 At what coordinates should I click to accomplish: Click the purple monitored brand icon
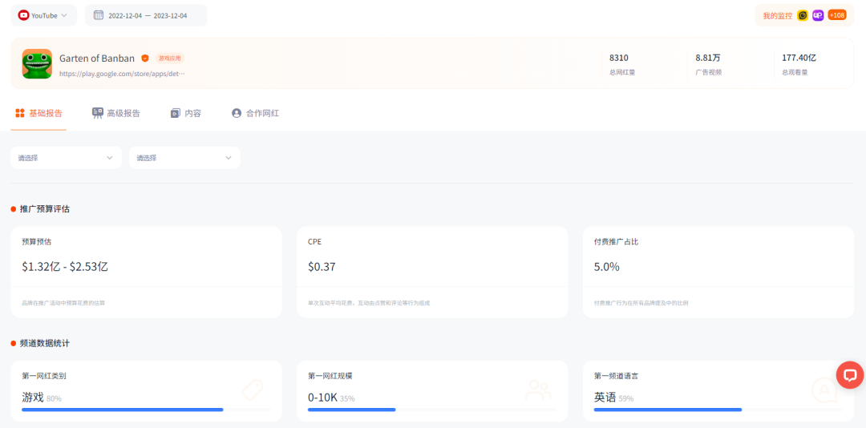click(818, 15)
